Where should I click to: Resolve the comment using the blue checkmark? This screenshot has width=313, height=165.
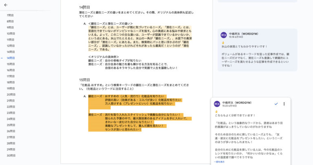point(276,104)
